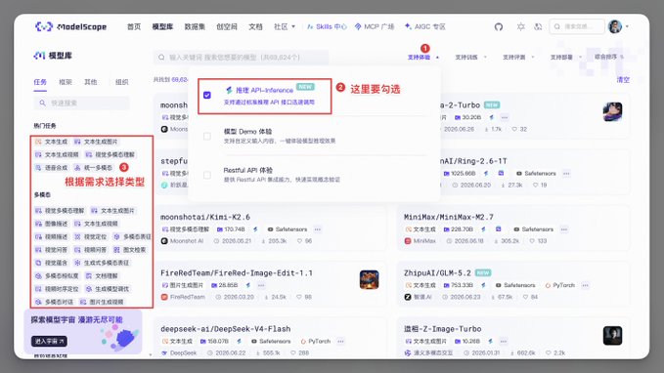Screen dimensions: 664x373
Task: Open the 支持部署 filter dropdown
Action: click(566, 57)
